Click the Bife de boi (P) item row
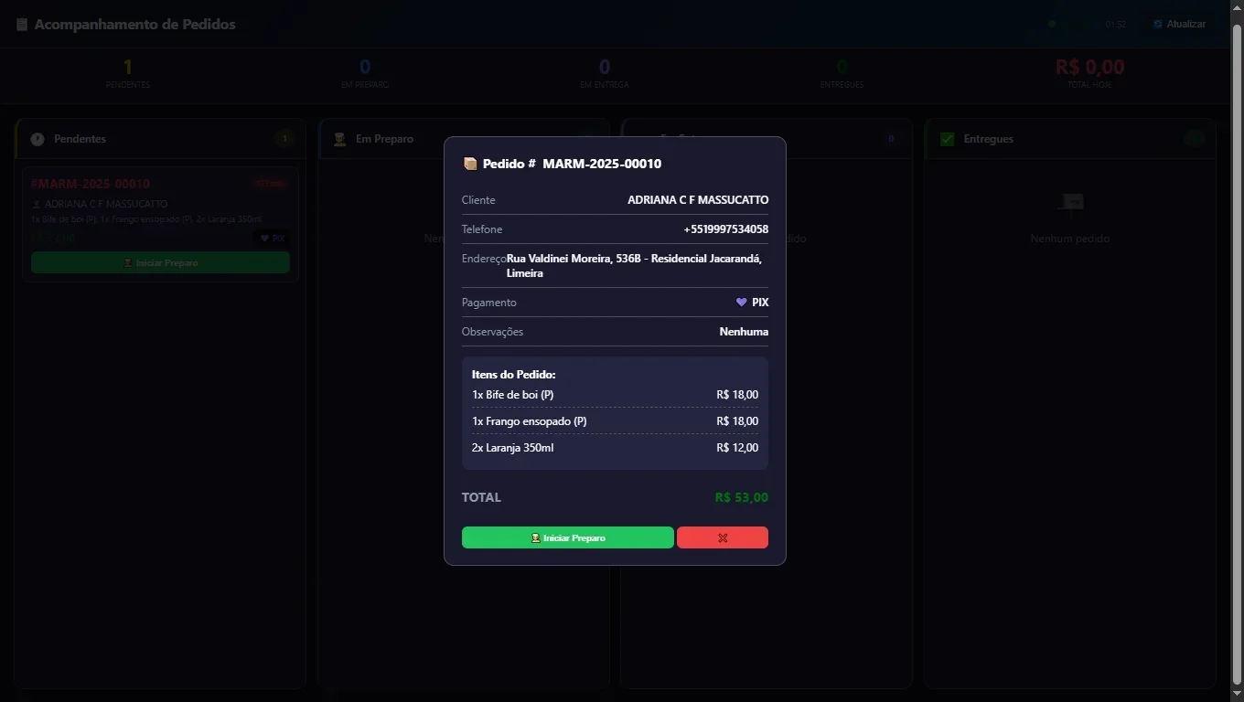The height and width of the screenshot is (702, 1244). tap(615, 395)
